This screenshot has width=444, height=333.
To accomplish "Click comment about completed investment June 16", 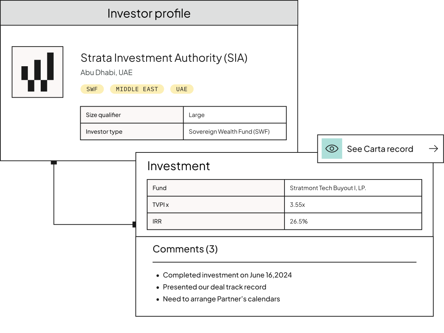I will [x=227, y=275].
